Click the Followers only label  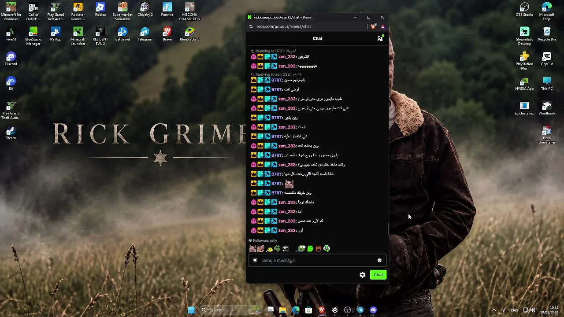[265, 241]
